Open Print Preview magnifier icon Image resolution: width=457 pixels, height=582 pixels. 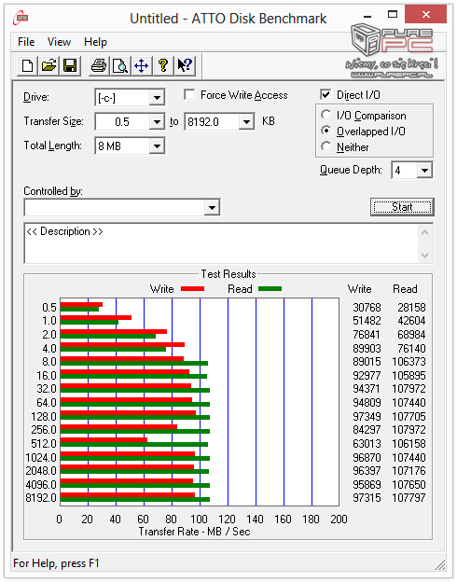(120, 66)
